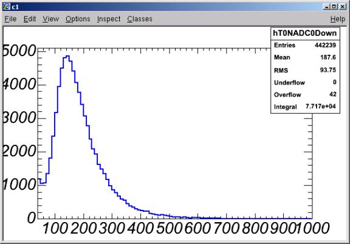Click the Overflow row in the stats box

[305, 94]
